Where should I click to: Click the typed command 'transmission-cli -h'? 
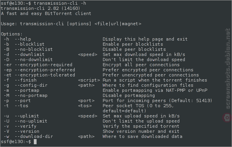[60, 3]
